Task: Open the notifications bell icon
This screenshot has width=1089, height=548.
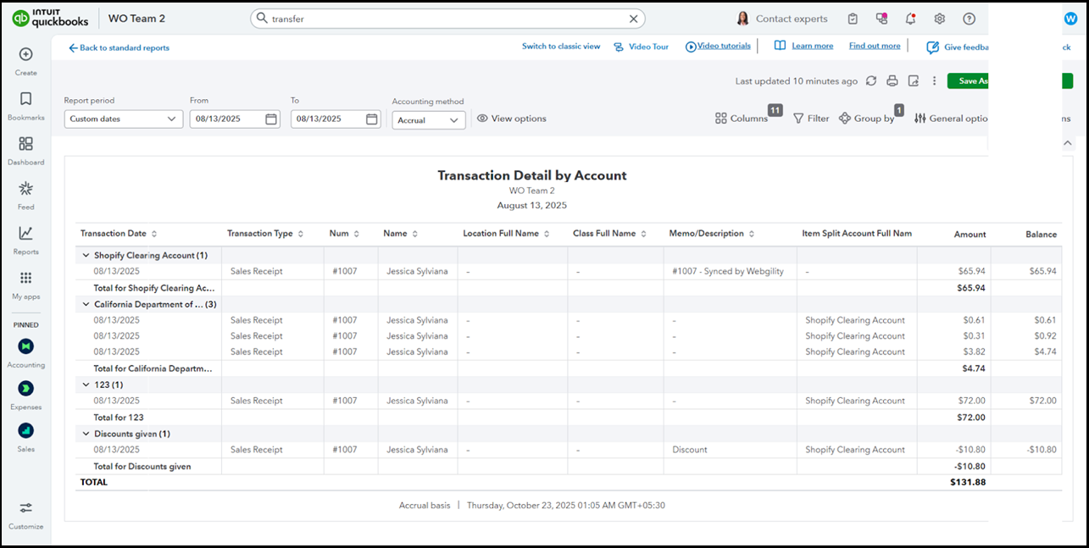Action: [x=910, y=19]
